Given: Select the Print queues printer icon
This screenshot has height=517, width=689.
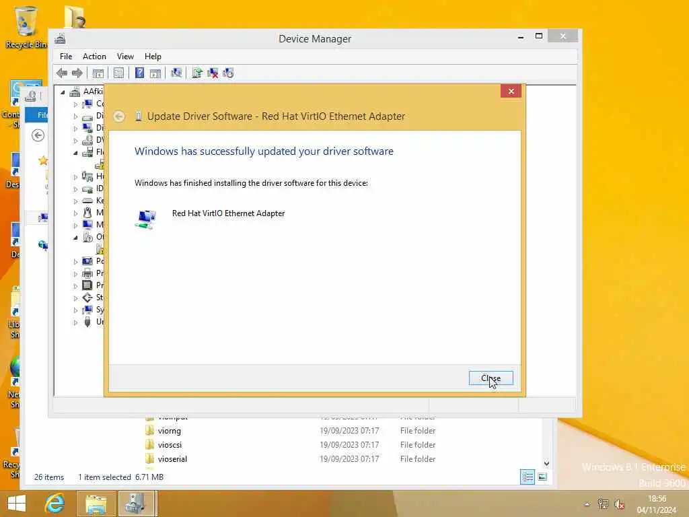Looking at the screenshot, I should click(x=87, y=273).
